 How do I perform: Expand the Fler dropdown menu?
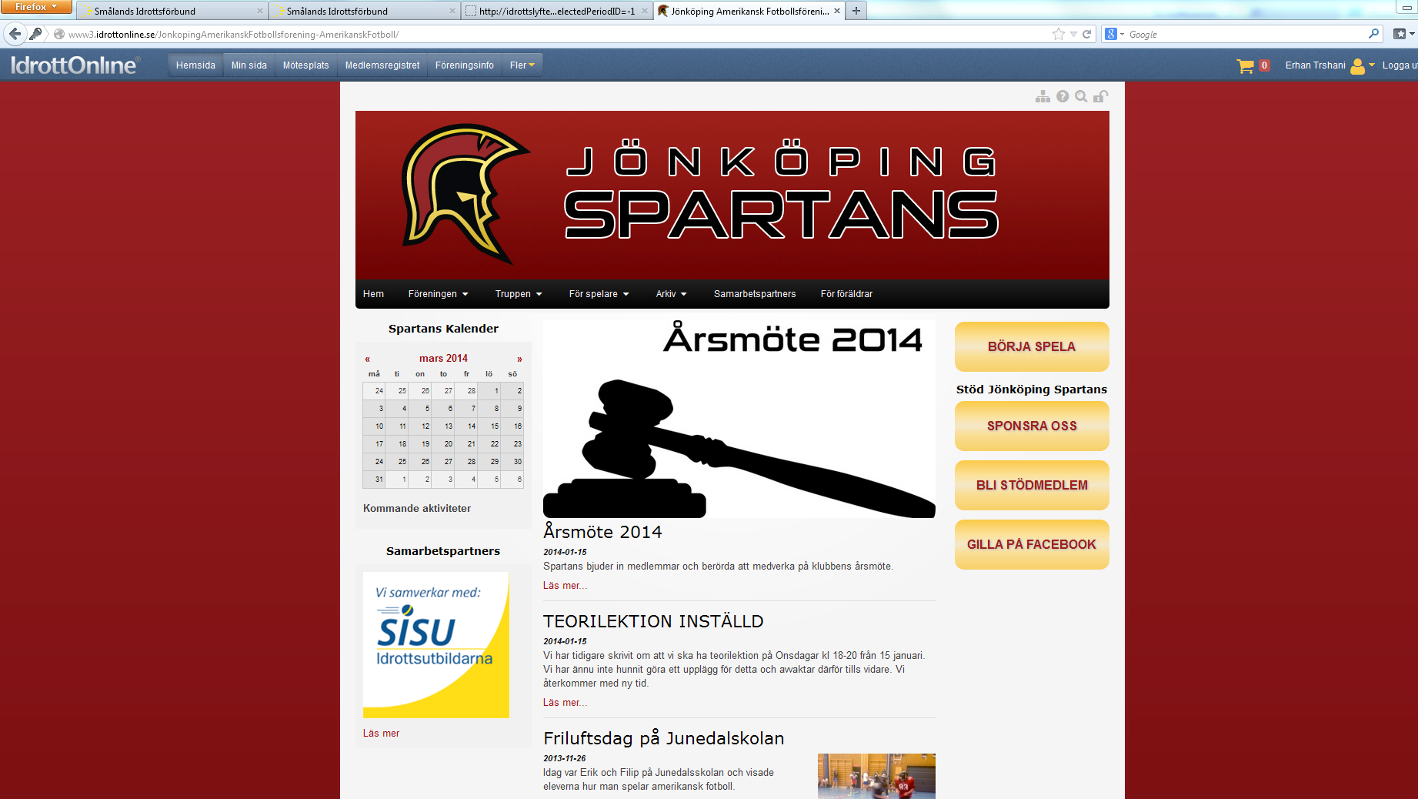[522, 65]
